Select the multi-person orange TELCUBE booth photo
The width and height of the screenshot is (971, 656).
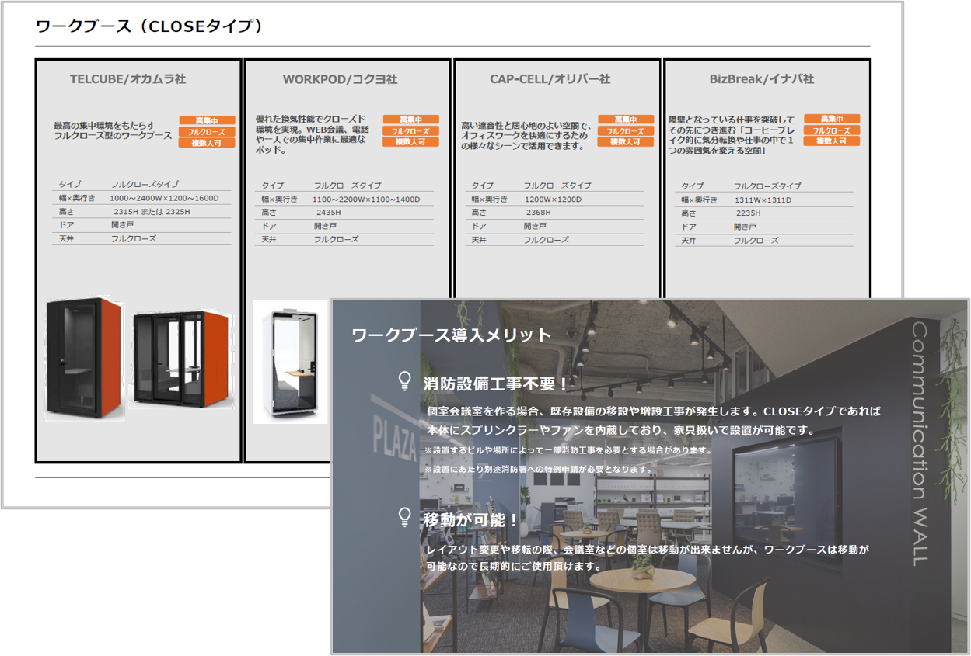pos(180,359)
